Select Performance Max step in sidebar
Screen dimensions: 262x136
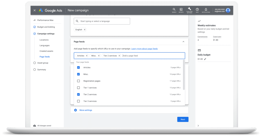(x=45, y=20)
